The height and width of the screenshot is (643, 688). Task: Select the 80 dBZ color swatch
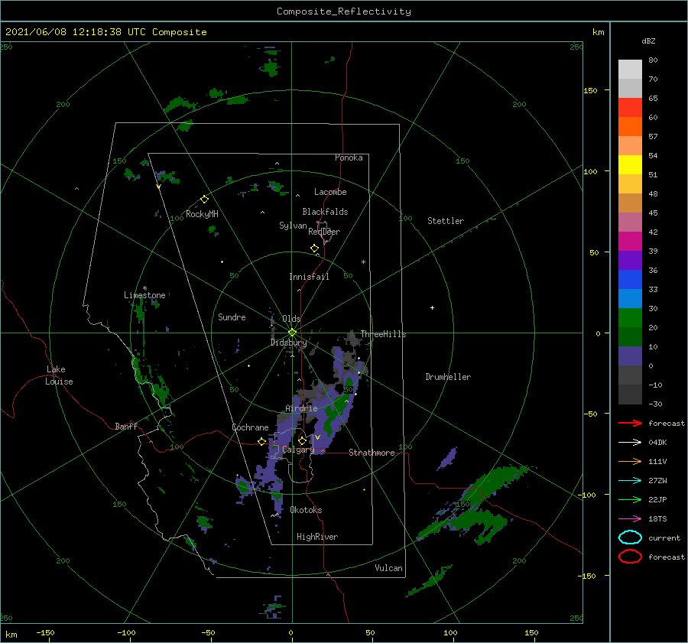tap(630, 69)
